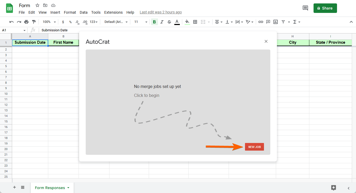The height and width of the screenshot is (193, 356).
Task: Select the City header cell
Action: [293, 42]
